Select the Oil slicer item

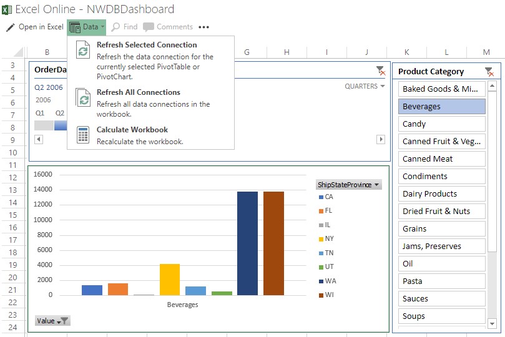point(441,263)
